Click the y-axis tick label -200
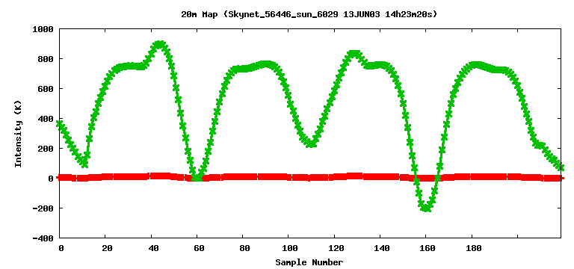This screenshot has height=269, width=574. click(x=43, y=208)
